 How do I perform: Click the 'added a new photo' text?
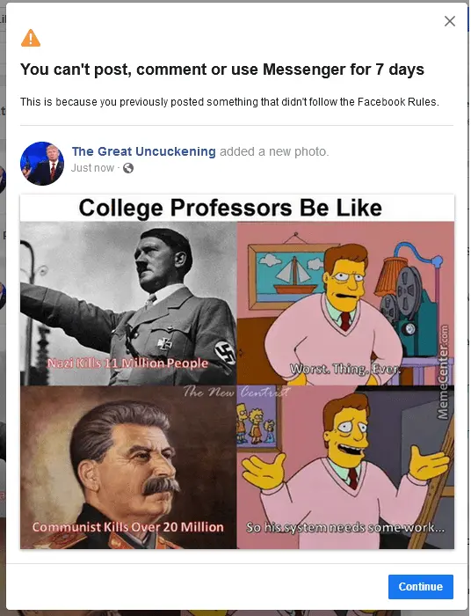click(274, 151)
